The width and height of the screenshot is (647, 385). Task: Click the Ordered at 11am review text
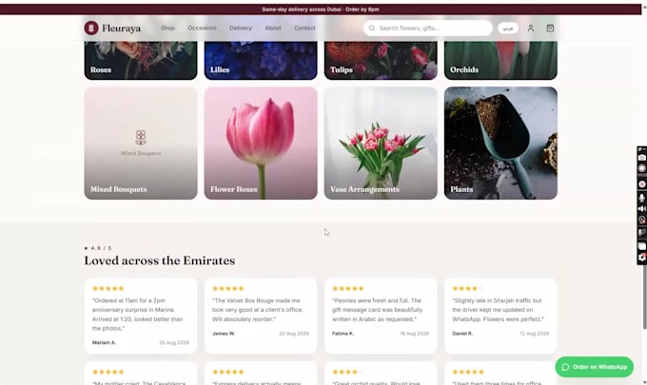tap(138, 315)
